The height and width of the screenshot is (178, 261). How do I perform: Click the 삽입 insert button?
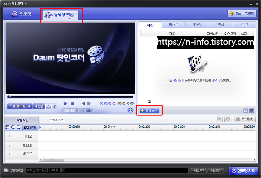[39, 106]
